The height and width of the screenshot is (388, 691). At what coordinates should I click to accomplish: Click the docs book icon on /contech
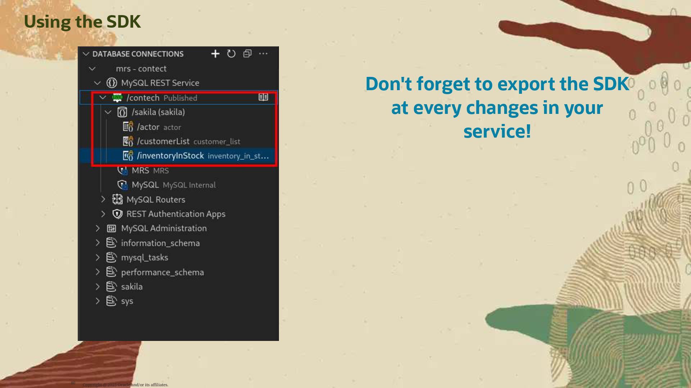pos(263,97)
